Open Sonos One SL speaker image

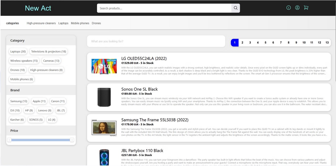[x=104, y=97]
